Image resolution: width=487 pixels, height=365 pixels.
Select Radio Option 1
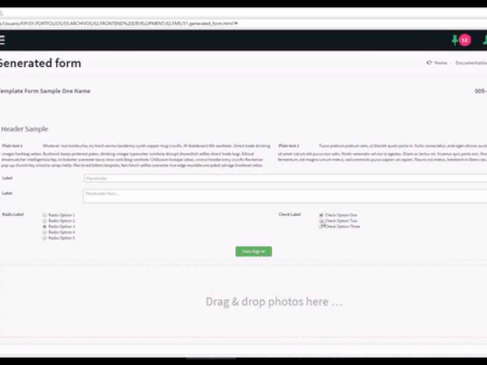coord(44,215)
